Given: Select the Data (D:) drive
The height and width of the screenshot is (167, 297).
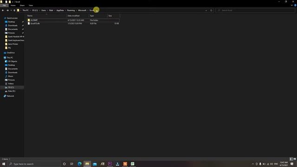Looking at the screenshot, I should 12,91.
